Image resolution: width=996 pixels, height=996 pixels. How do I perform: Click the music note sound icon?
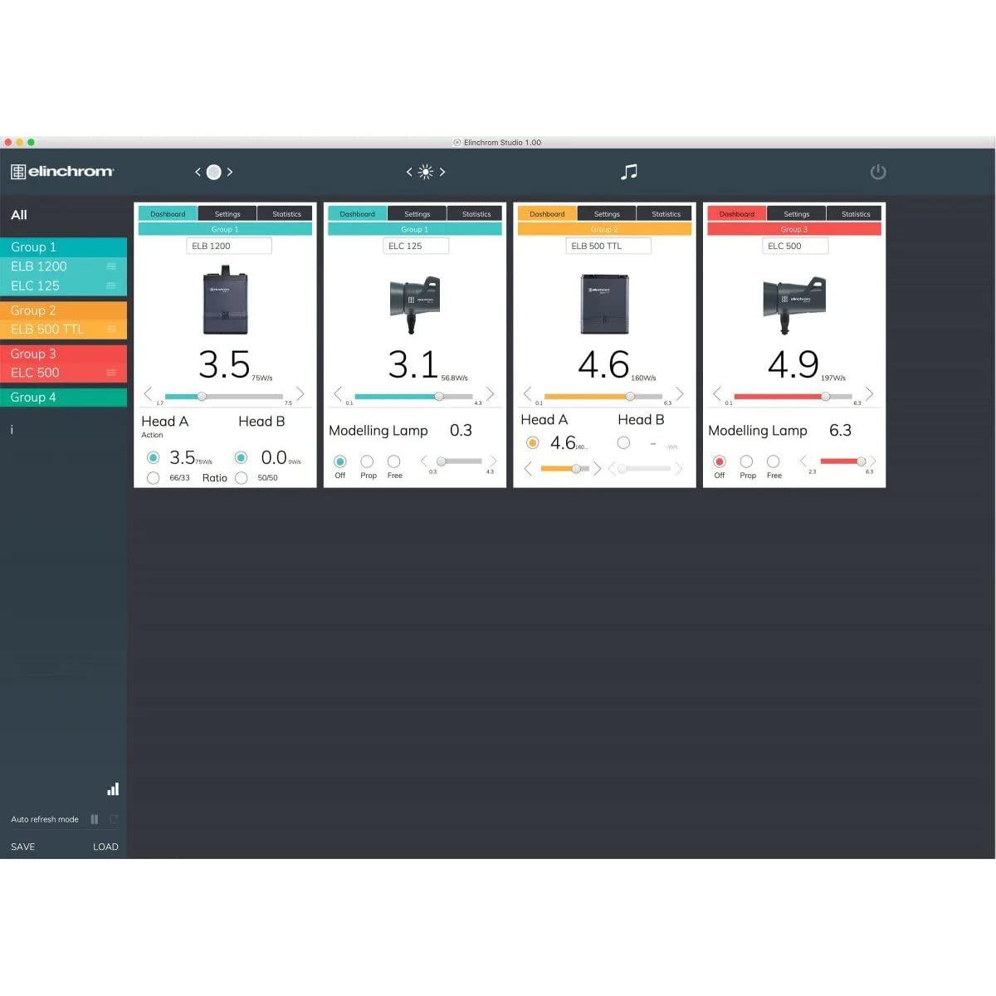(629, 172)
